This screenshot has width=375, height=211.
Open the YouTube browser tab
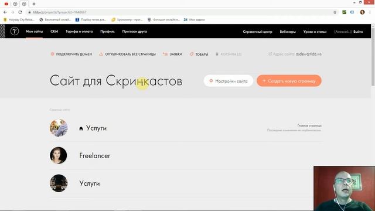point(6,4)
